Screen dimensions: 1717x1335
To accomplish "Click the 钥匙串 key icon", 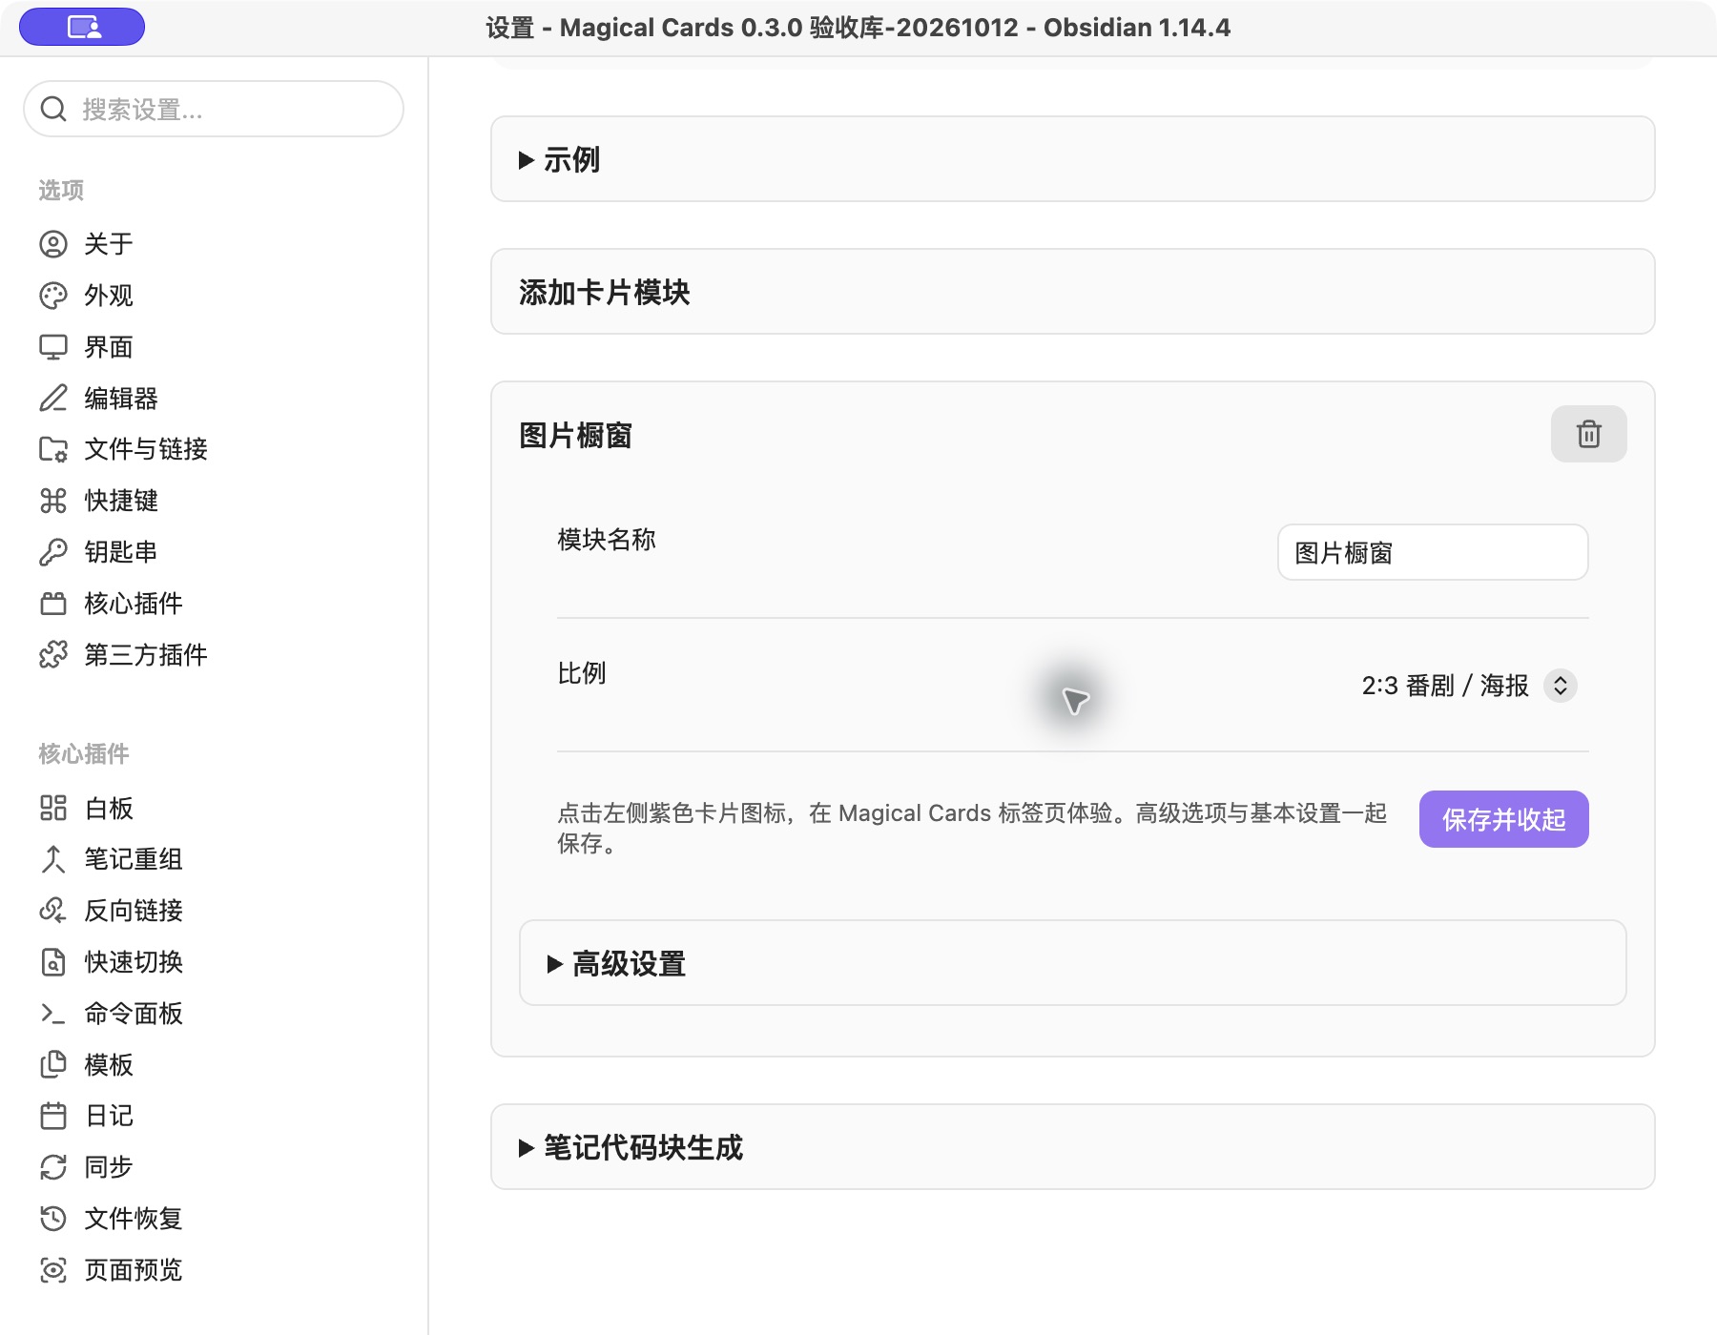I will (x=53, y=552).
